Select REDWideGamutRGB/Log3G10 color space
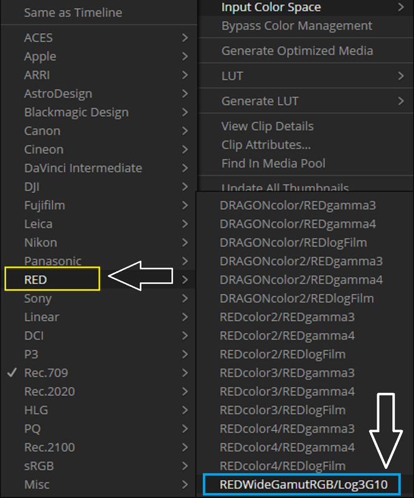This screenshot has width=414, height=498. [x=304, y=485]
